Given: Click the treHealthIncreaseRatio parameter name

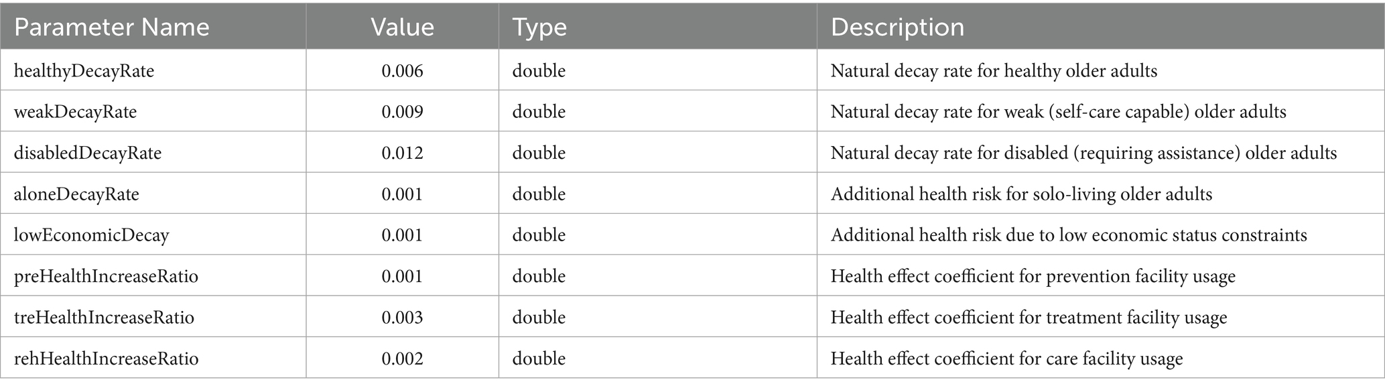Looking at the screenshot, I should point(104,317).
